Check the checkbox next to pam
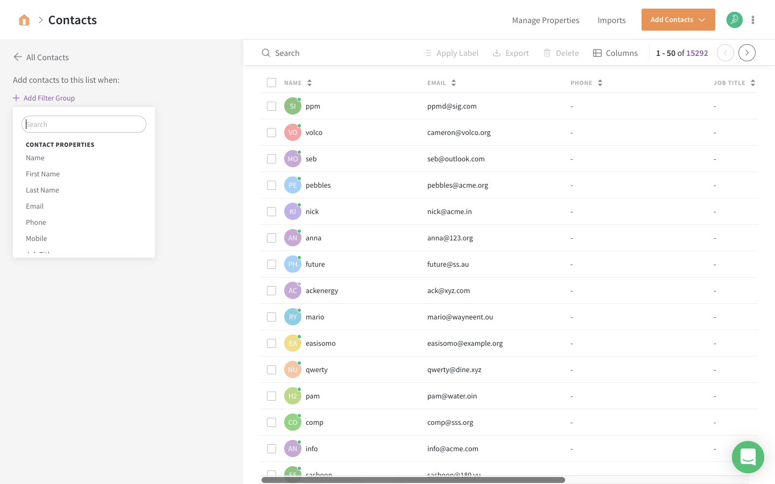 [x=271, y=396]
